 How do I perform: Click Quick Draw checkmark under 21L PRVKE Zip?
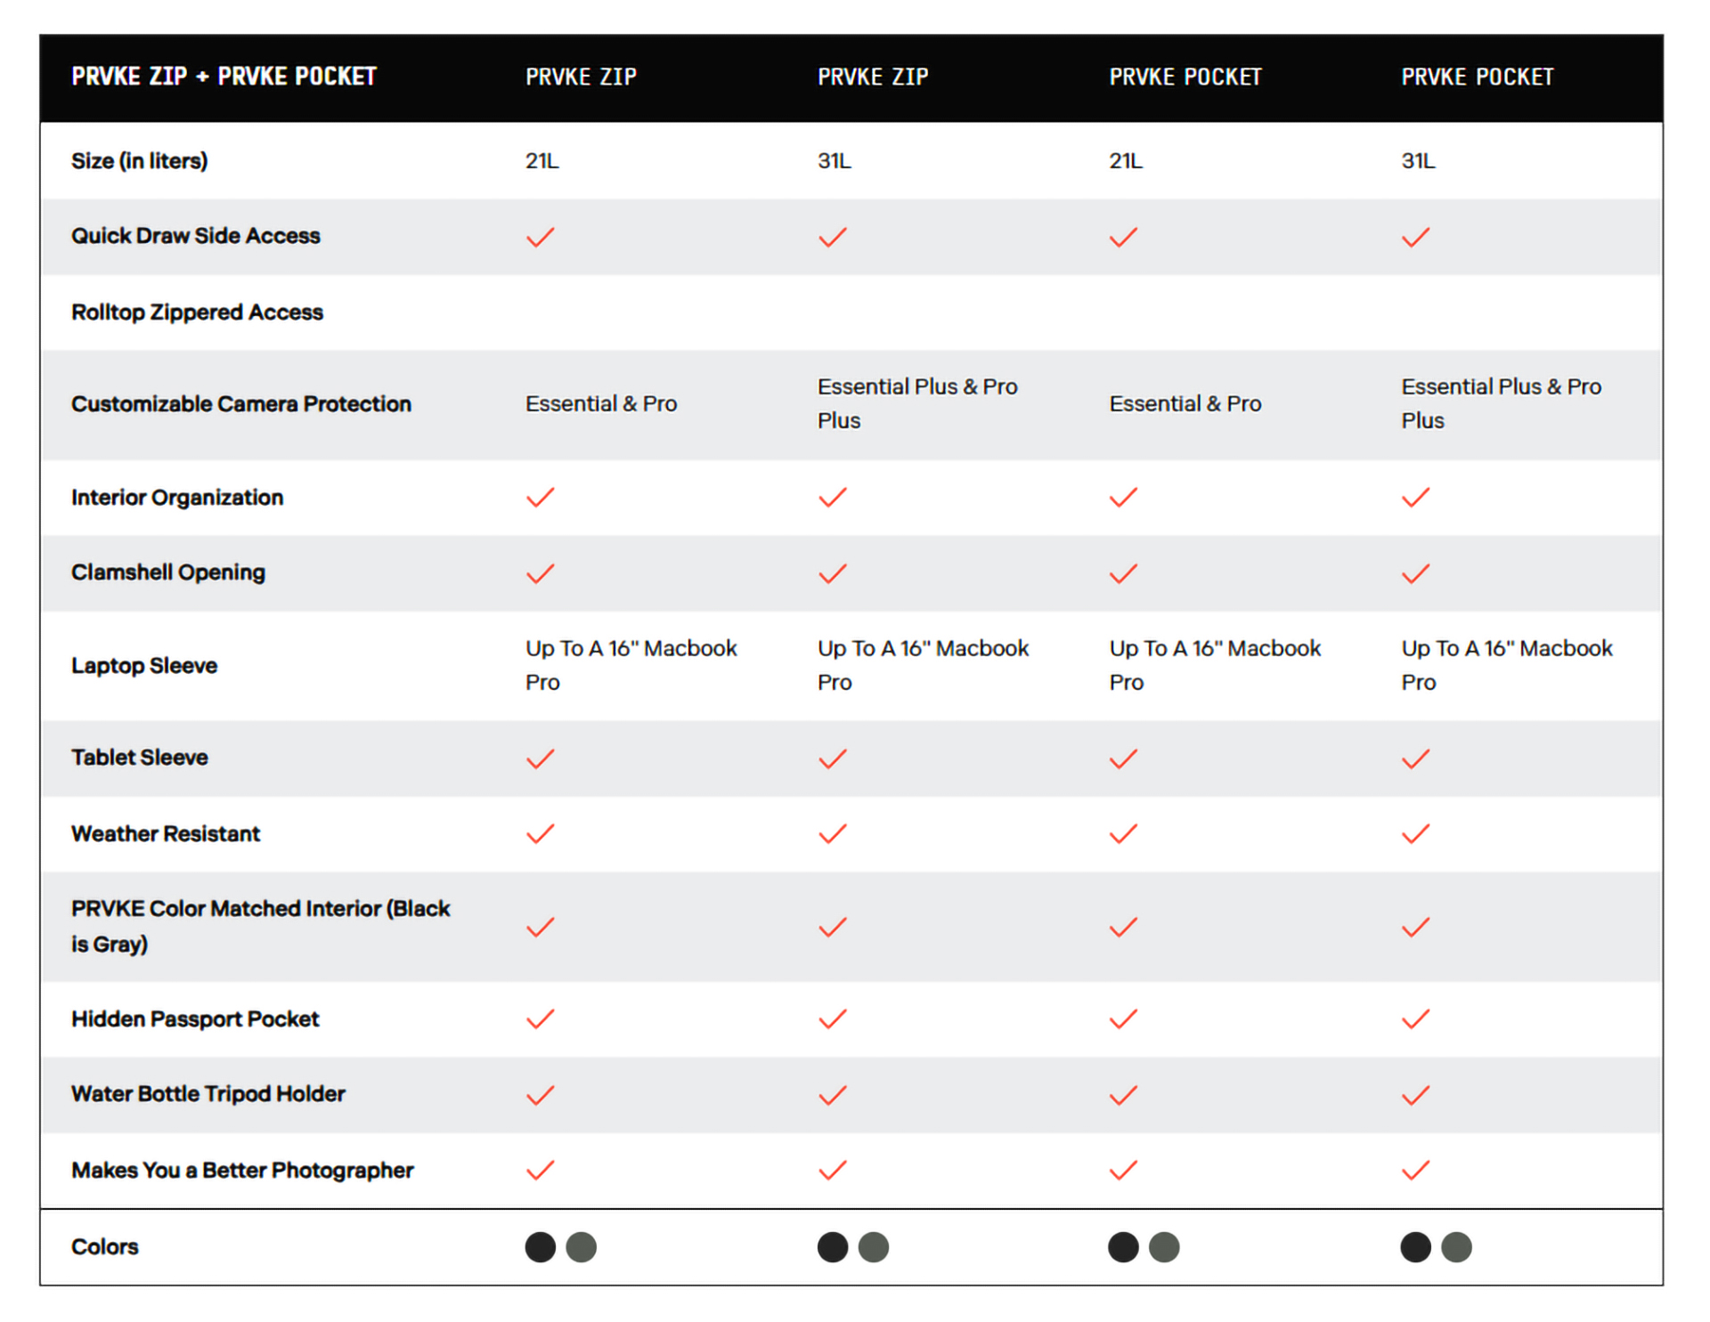pyautogui.click(x=540, y=238)
